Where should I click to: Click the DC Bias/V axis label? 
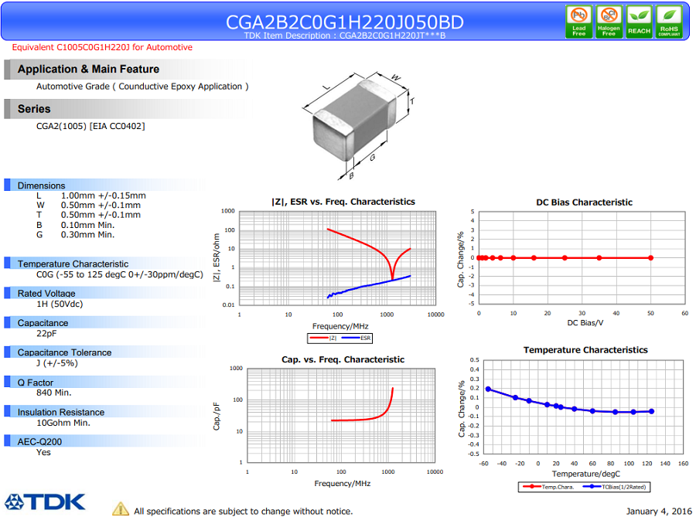585,323
